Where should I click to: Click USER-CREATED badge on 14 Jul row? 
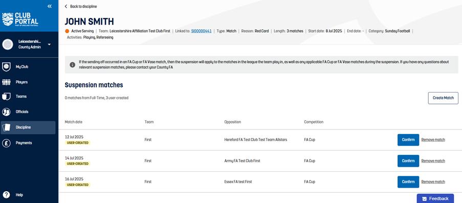pos(78,164)
